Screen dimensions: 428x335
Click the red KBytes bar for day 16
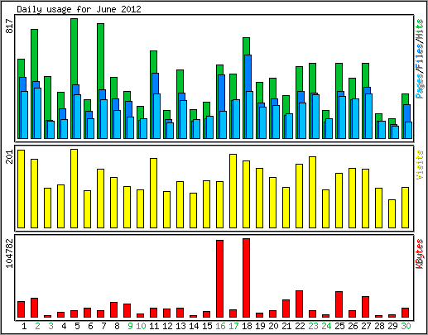219,279
